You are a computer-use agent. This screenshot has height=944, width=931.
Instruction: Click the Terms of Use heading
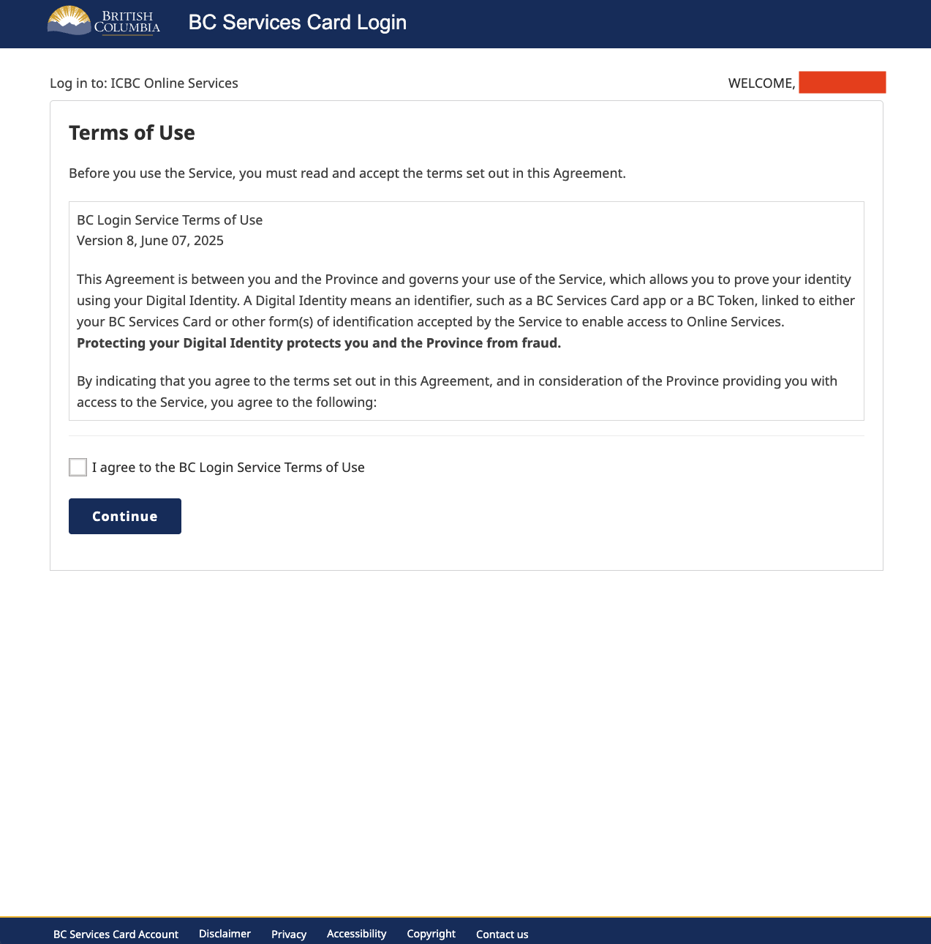(132, 133)
